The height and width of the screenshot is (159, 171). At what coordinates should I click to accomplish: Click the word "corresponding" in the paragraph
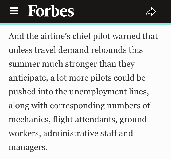tap(77, 106)
